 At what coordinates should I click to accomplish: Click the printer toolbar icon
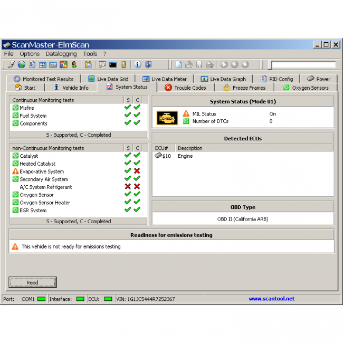pyautogui.click(x=209, y=64)
